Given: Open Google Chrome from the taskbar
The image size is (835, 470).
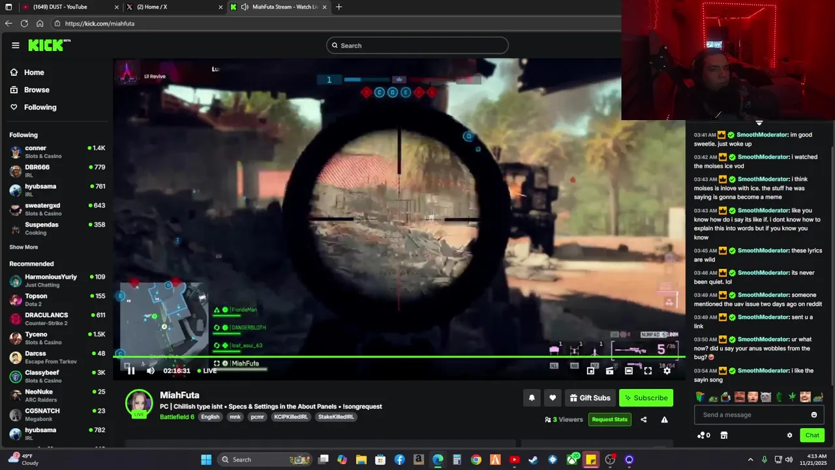Looking at the screenshot, I should click(x=476, y=460).
